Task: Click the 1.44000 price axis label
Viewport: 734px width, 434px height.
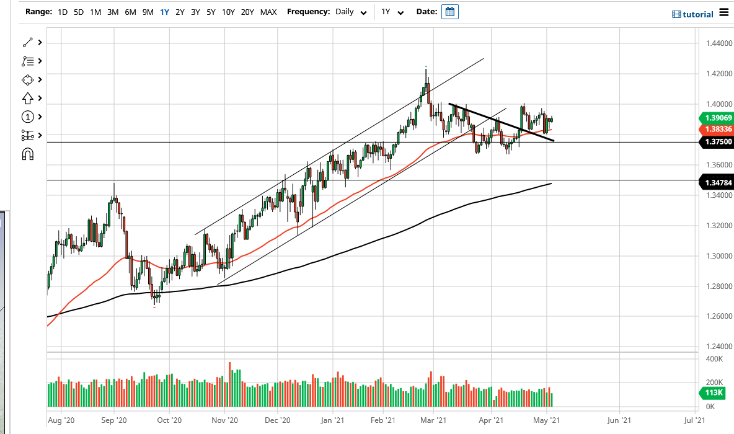Action: 719,43
